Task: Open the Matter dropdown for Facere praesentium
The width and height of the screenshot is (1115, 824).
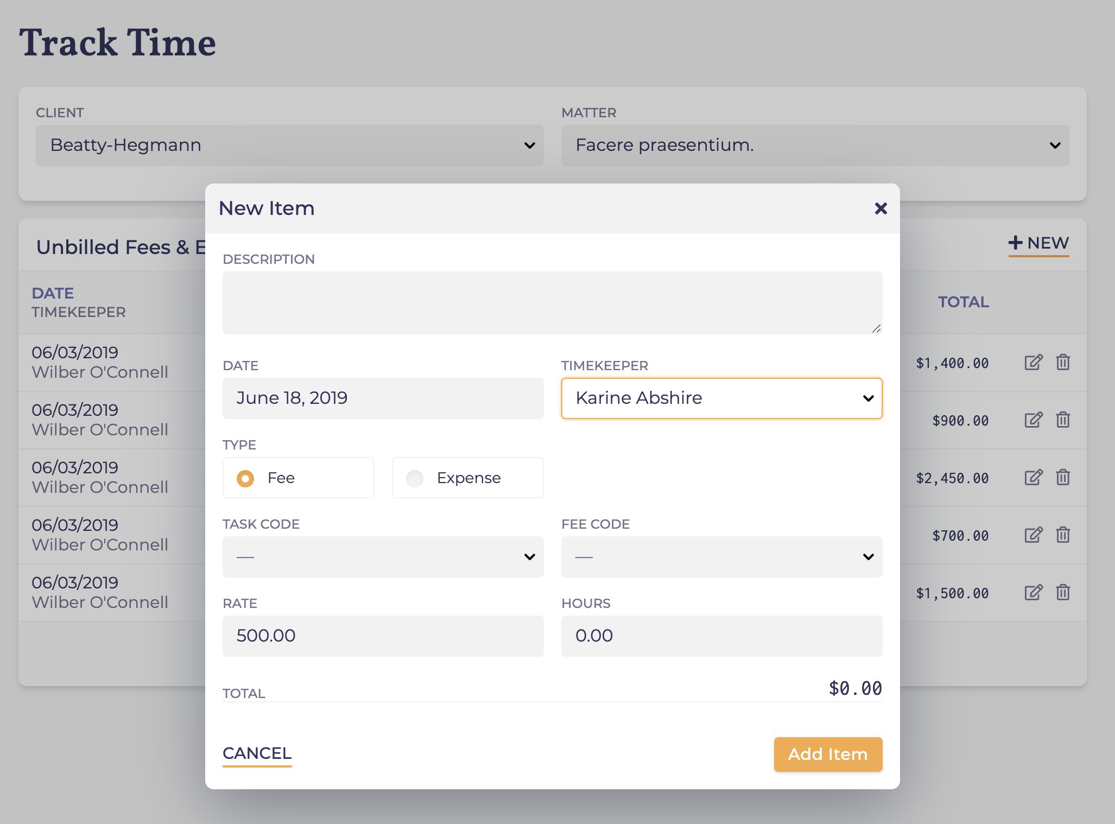Action: pyautogui.click(x=814, y=145)
